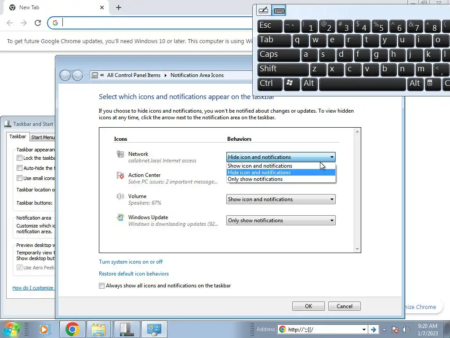Open Windows Media Player from taskbar
Screen dimensions: 450x338
[45, 329]
